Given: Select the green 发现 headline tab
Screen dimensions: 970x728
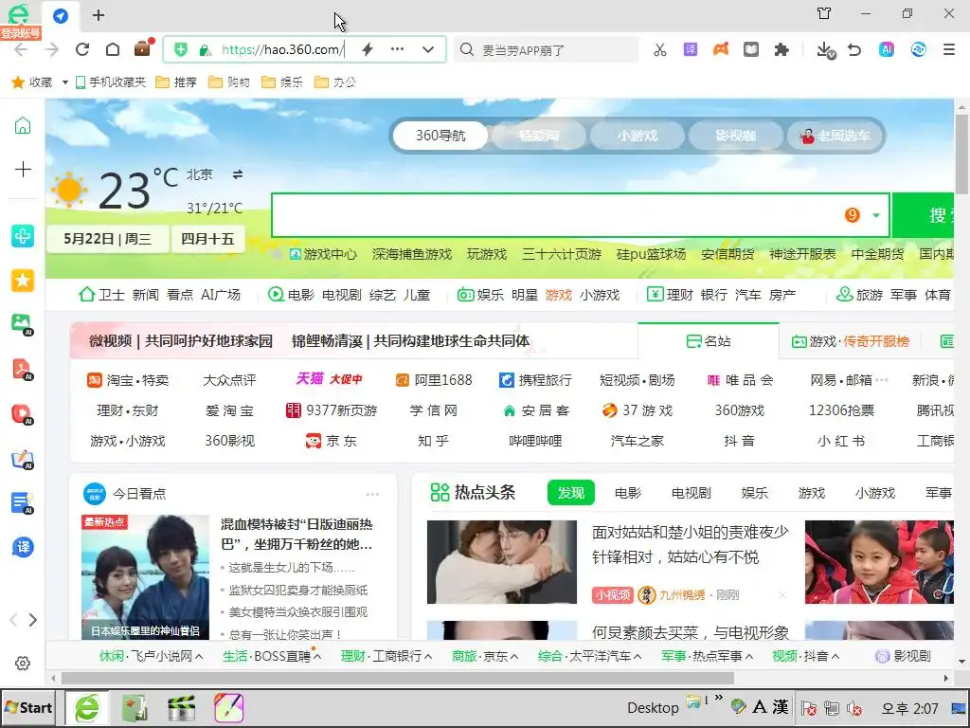Looking at the screenshot, I should pyautogui.click(x=571, y=493).
